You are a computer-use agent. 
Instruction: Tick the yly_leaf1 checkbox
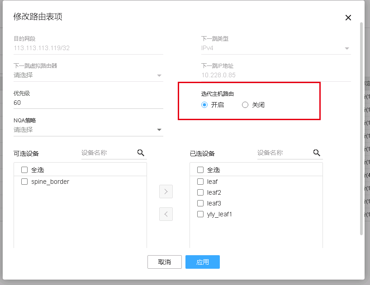tap(200, 214)
